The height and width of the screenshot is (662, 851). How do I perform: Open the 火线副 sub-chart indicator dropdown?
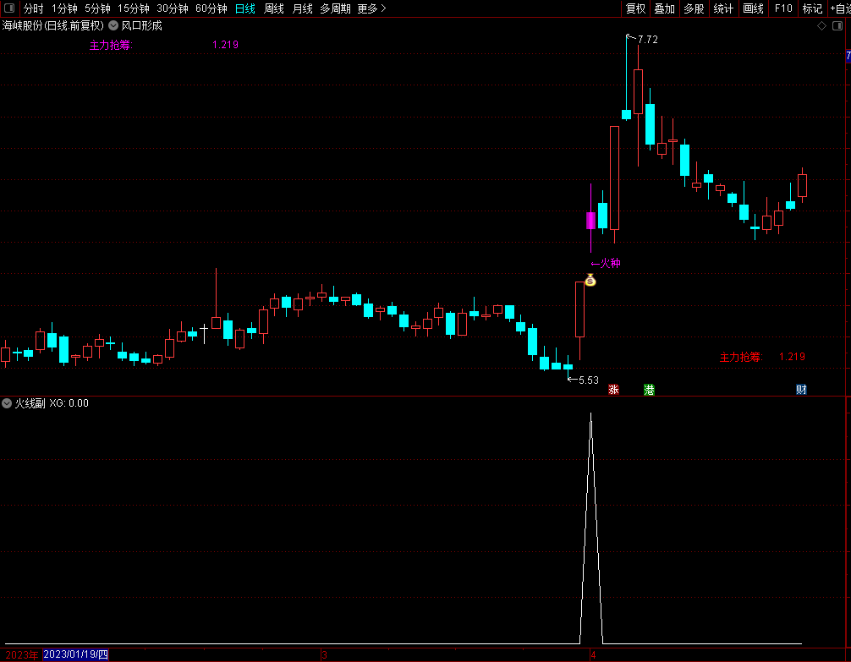pyautogui.click(x=7, y=403)
